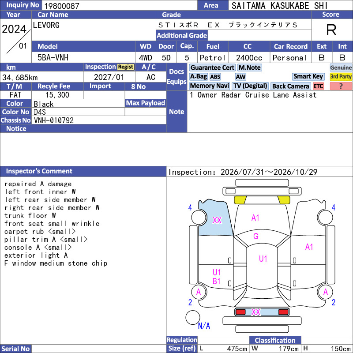Click the red ETC badge
353x353 pixels.
pyautogui.click(x=318, y=86)
